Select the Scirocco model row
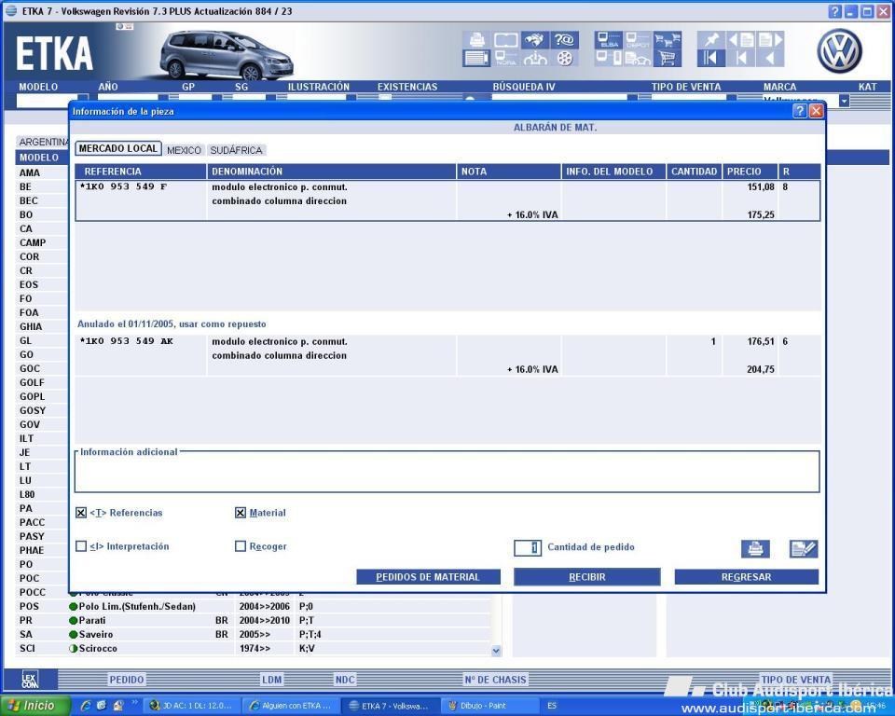Viewport: 895px width, 716px height. coord(279,648)
